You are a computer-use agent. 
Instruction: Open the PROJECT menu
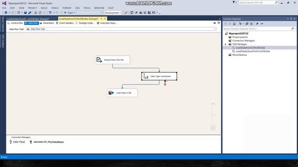click(33, 8)
